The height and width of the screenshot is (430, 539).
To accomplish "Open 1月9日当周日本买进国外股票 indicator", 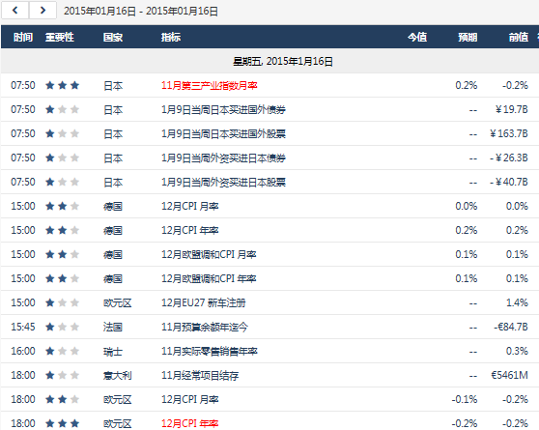I will pyautogui.click(x=223, y=133).
